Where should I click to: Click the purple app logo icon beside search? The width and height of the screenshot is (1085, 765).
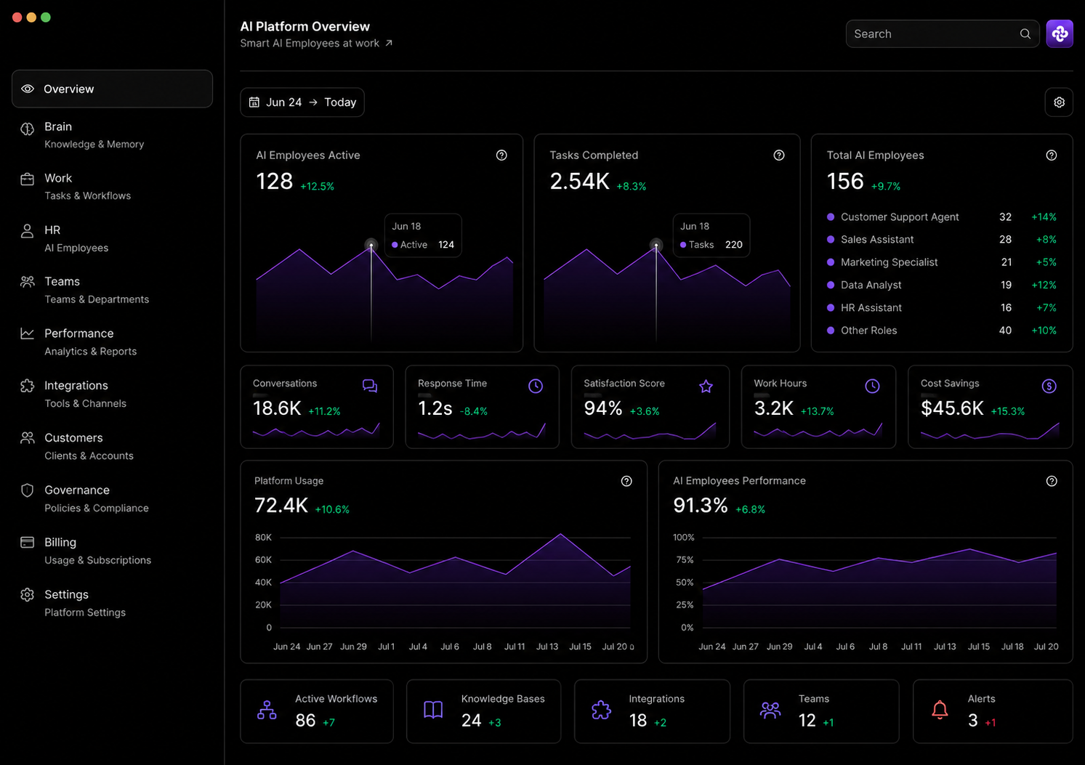point(1060,33)
